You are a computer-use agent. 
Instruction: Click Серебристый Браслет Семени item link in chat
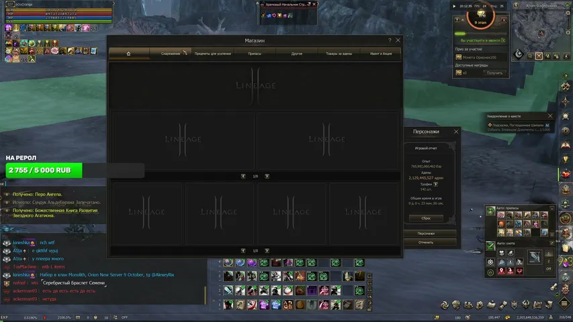pyautogui.click(x=74, y=282)
